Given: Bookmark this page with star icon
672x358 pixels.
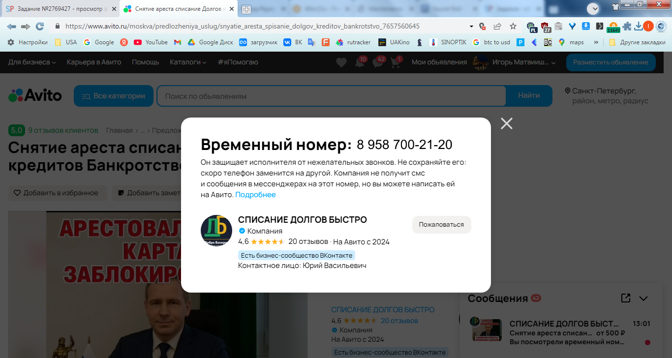Looking at the screenshot, I should click(x=513, y=26).
